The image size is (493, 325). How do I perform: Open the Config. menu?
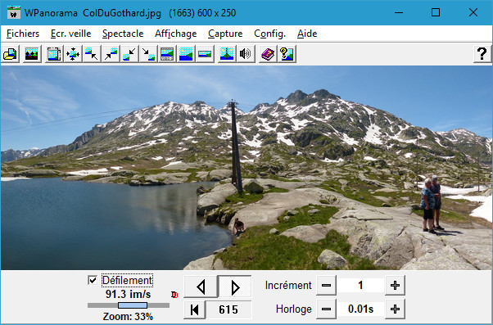click(x=269, y=34)
